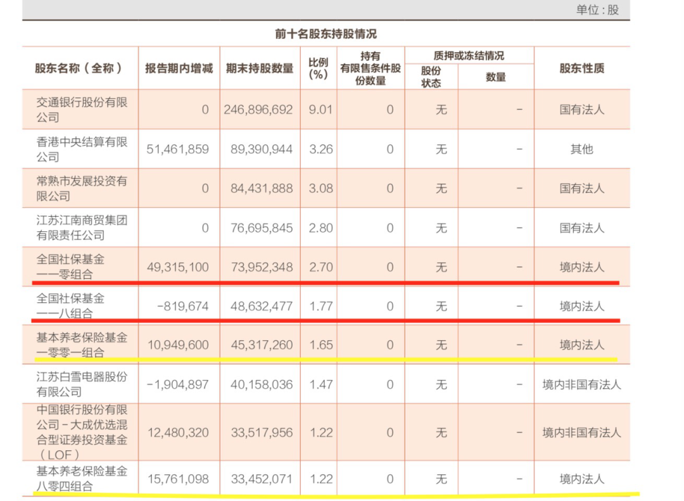Click 国有法人 in 交通银行 row
The height and width of the screenshot is (501, 684).
[582, 110]
